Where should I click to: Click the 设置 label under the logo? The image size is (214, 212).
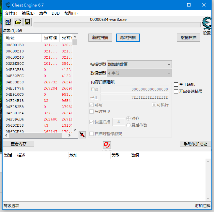pos(207,33)
